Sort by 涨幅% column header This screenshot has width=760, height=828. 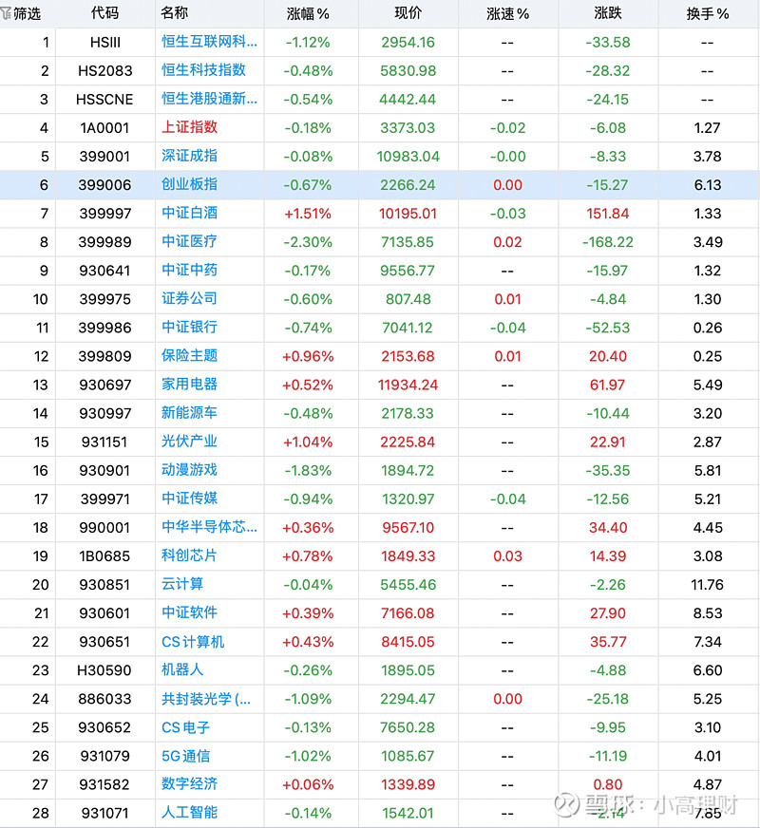[x=308, y=13]
